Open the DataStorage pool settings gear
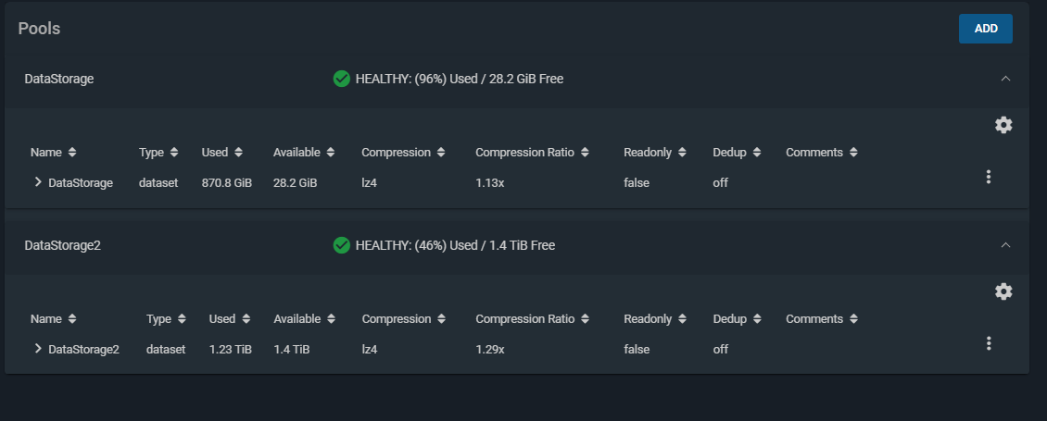Image resolution: width=1047 pixels, height=421 pixels. pyautogui.click(x=1003, y=125)
